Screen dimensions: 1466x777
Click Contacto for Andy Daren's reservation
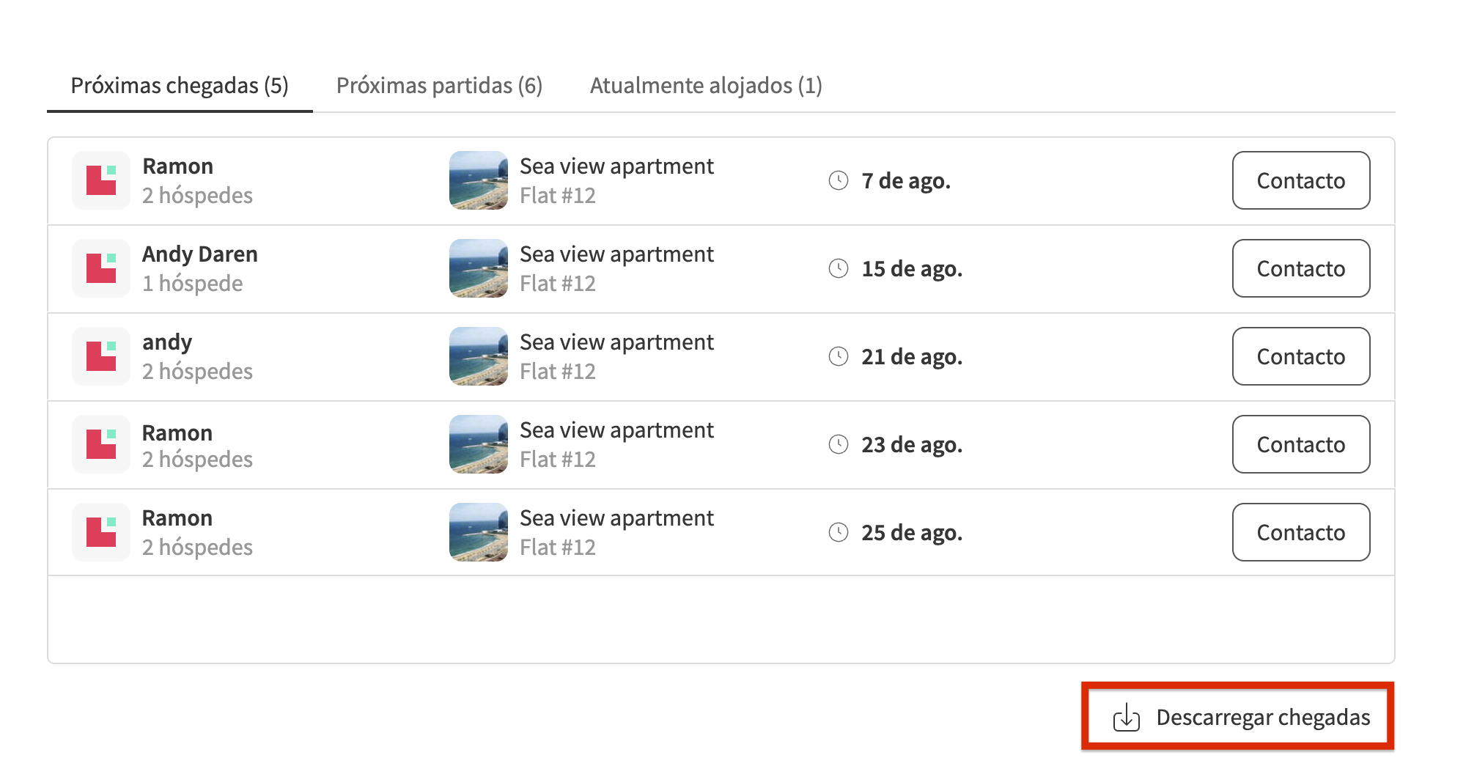coord(1300,268)
